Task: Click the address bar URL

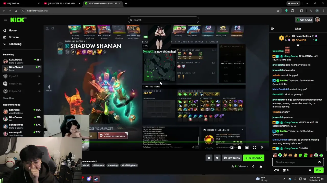Action: [37, 11]
